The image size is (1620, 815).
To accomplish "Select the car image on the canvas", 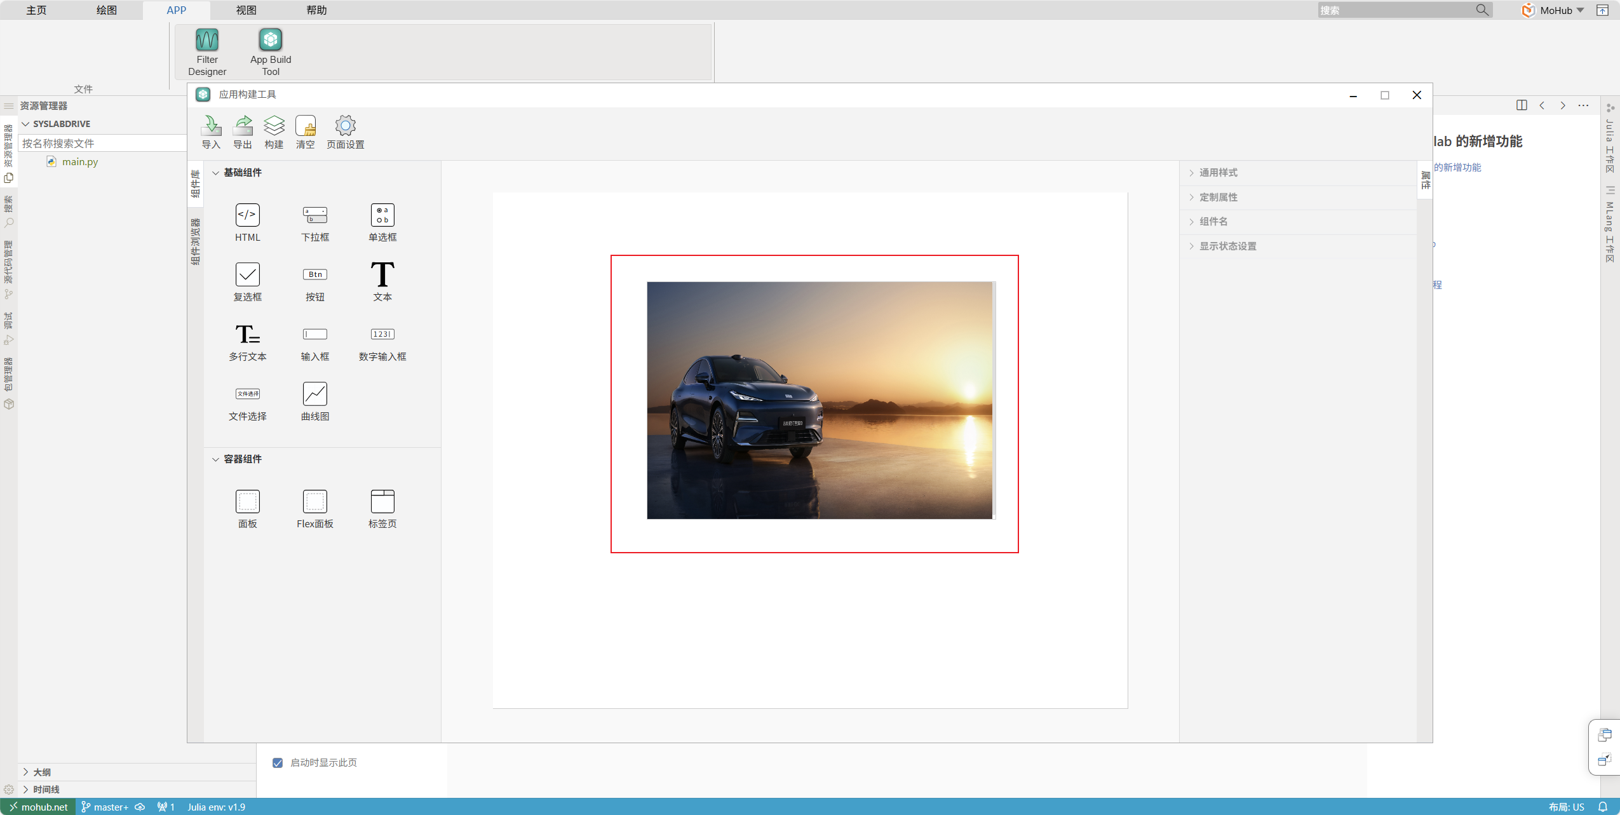I will coord(820,400).
